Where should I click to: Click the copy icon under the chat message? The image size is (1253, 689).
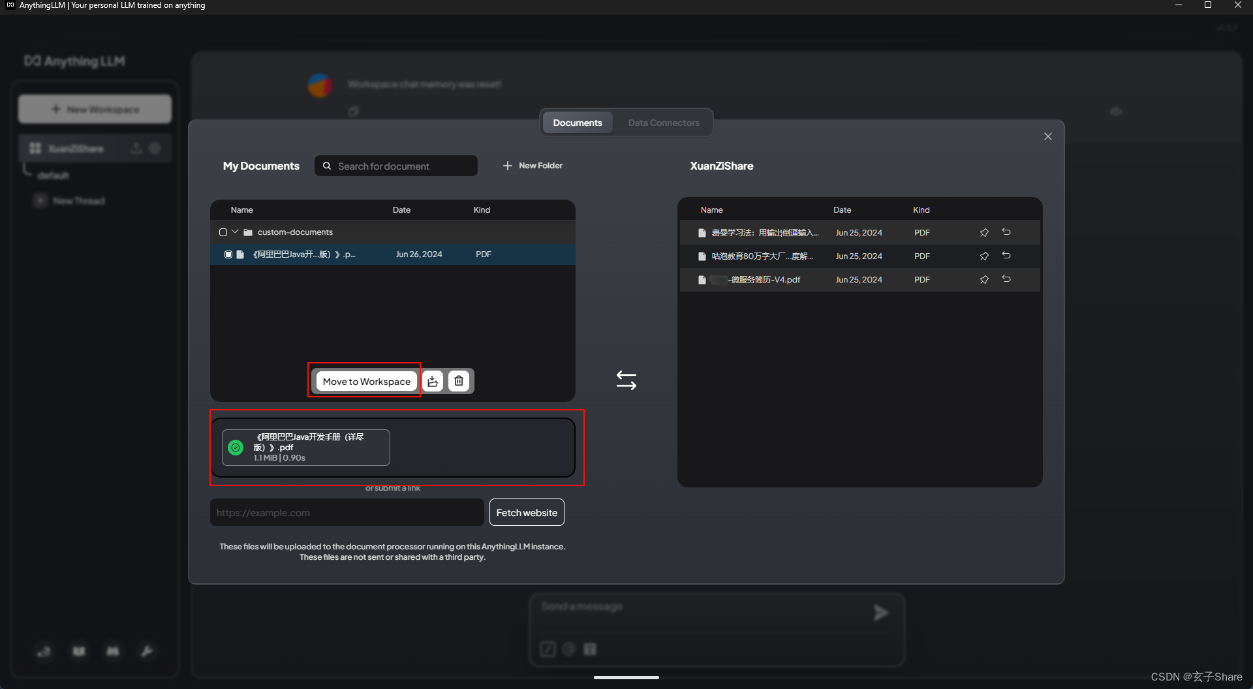[x=353, y=112]
